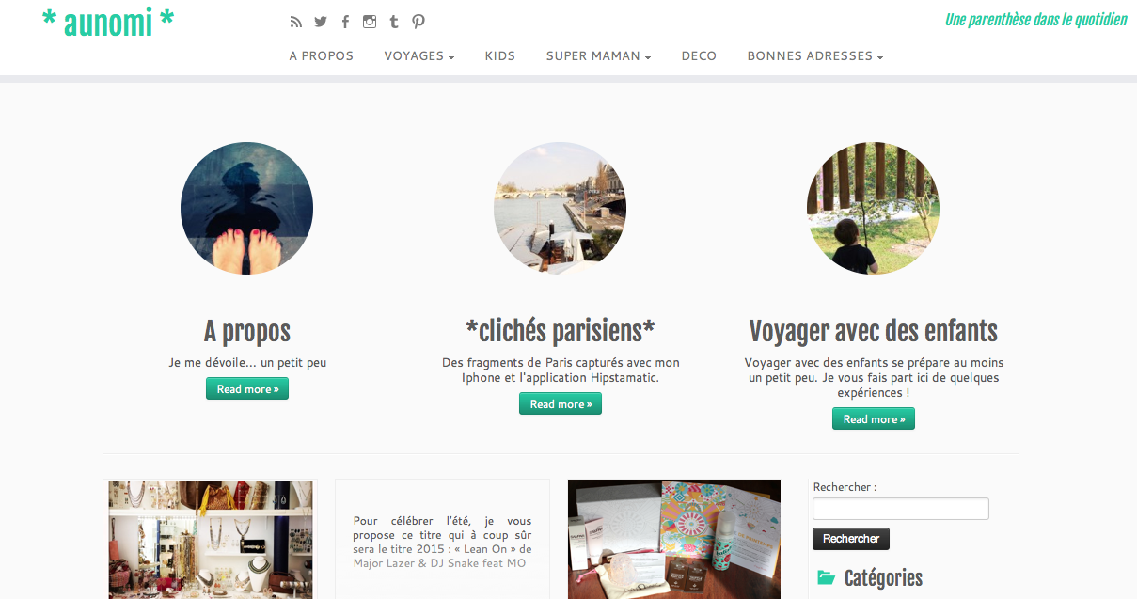Image resolution: width=1137 pixels, height=599 pixels.
Task: Open the jewelry shop post thumbnail
Action: 210,540
